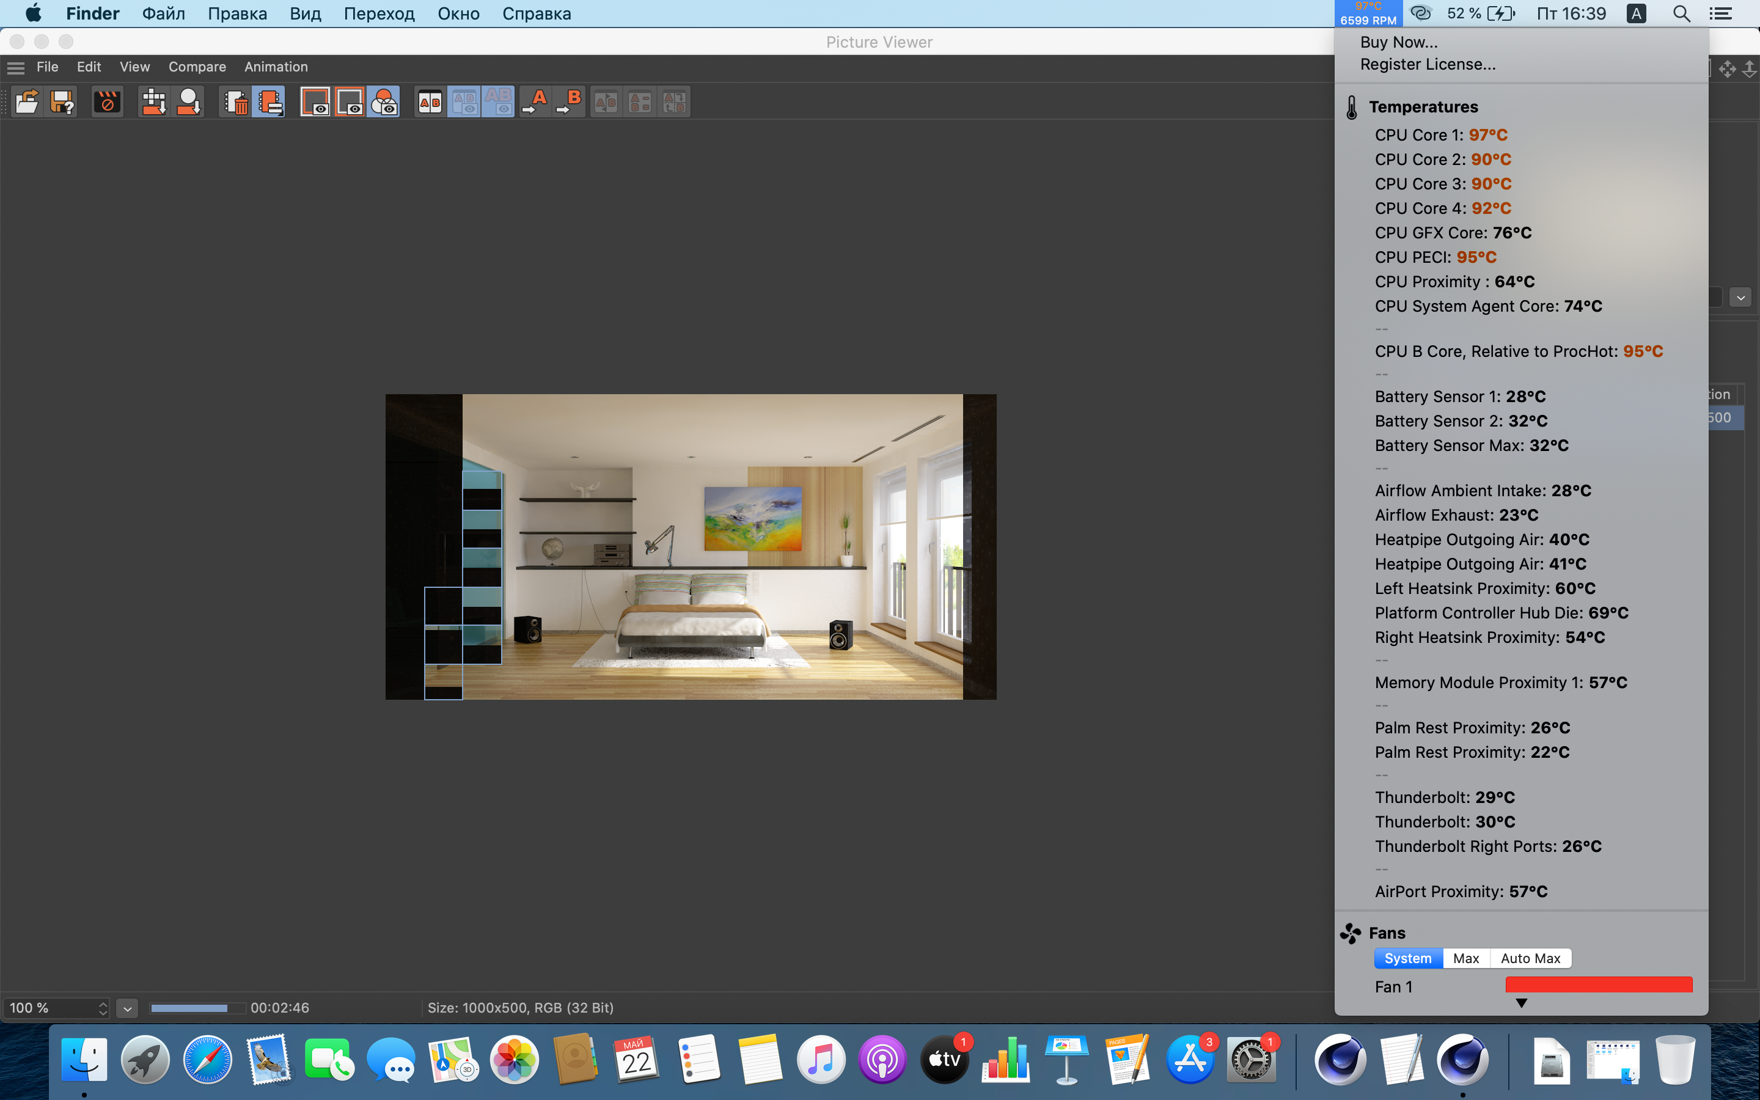Screen dimensions: 1760x1100
Task: Click the Save Image As floppy icon
Action: pyautogui.click(x=62, y=103)
